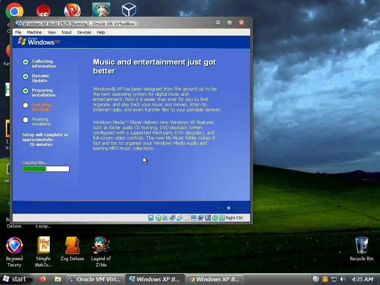Click the recording indicator icon in VirtualBox
Image resolution: width=380 pixels, height=285 pixels.
point(200,217)
